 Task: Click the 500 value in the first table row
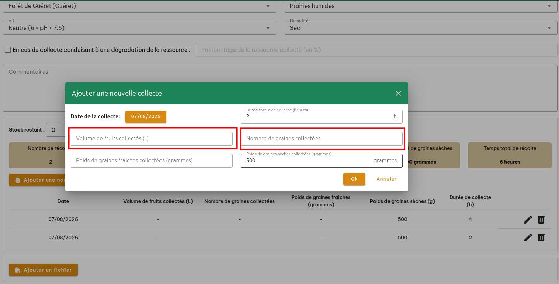[x=402, y=219]
